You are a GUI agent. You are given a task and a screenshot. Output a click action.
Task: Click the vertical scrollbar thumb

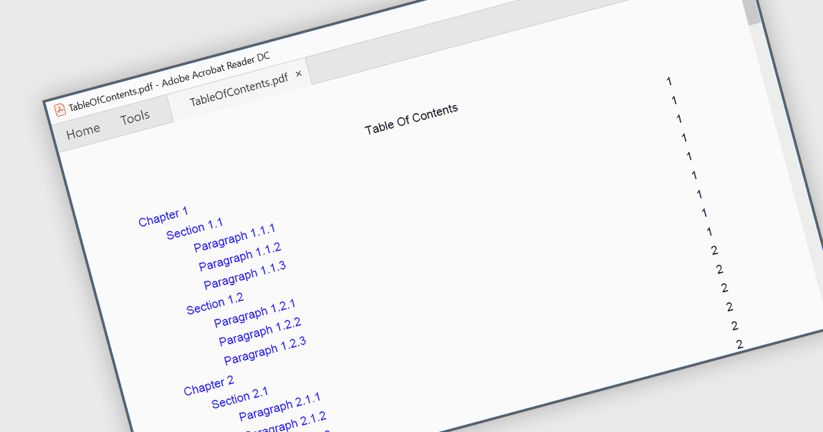pos(752,12)
